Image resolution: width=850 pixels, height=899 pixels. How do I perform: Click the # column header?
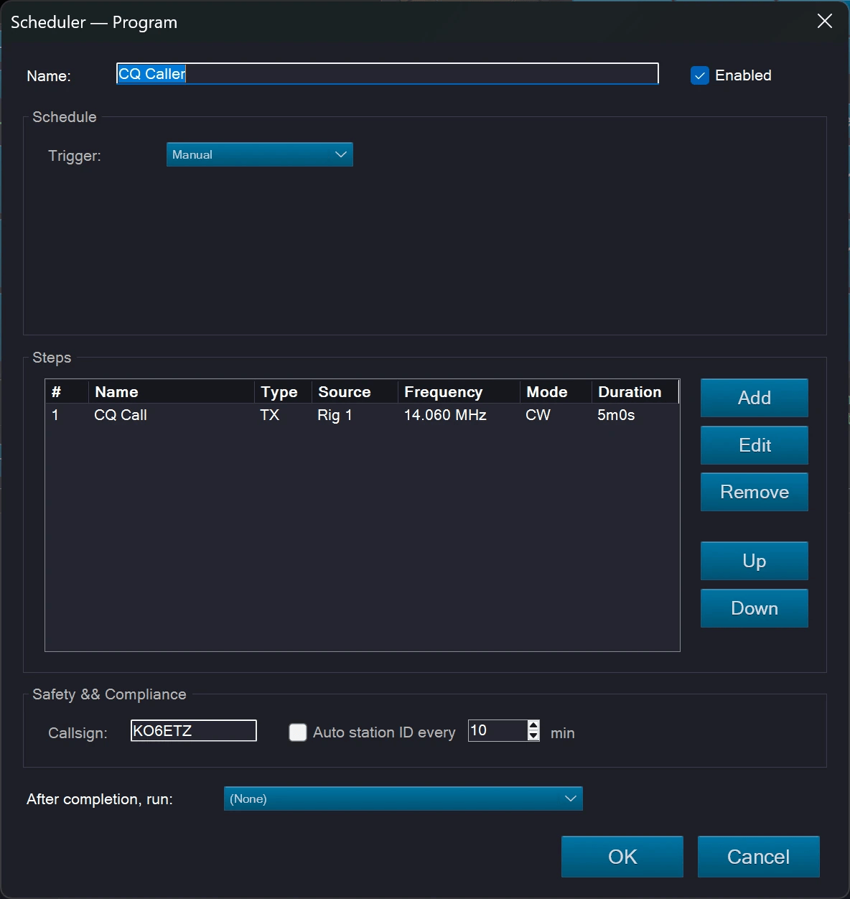67,392
